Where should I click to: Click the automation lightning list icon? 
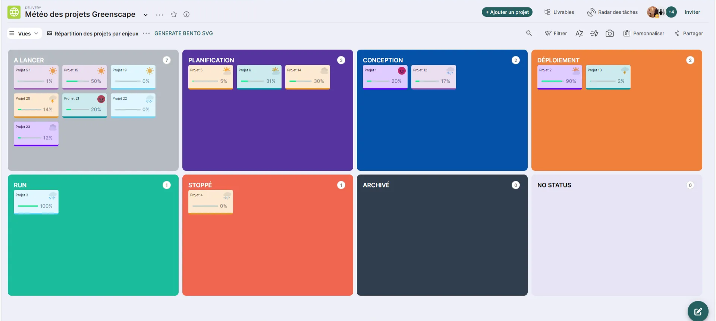pos(594,34)
